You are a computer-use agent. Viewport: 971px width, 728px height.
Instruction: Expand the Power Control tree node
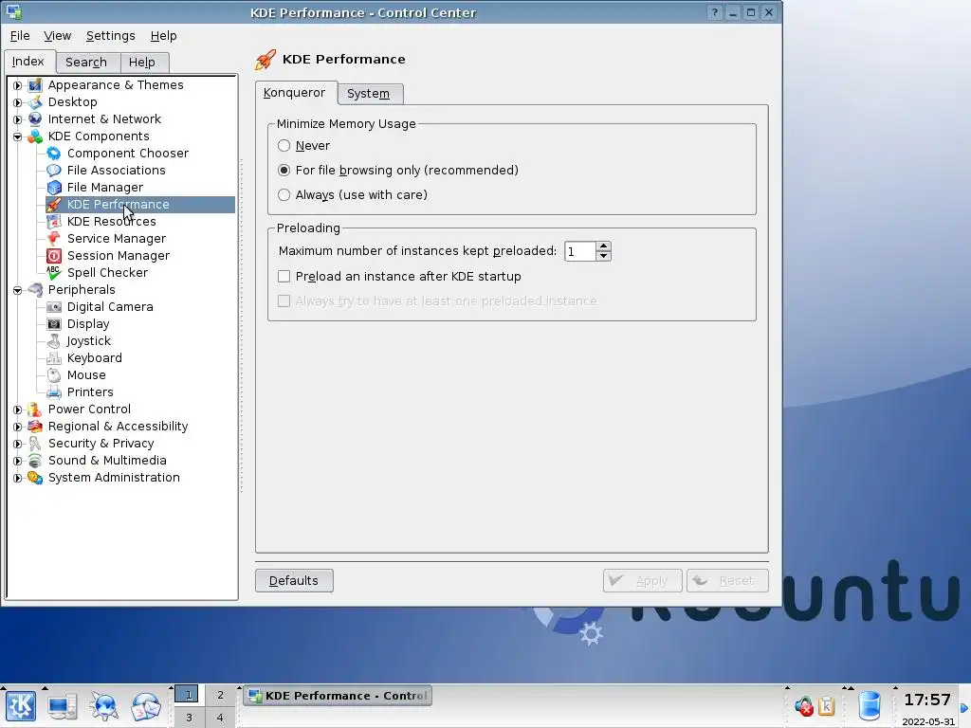17,409
